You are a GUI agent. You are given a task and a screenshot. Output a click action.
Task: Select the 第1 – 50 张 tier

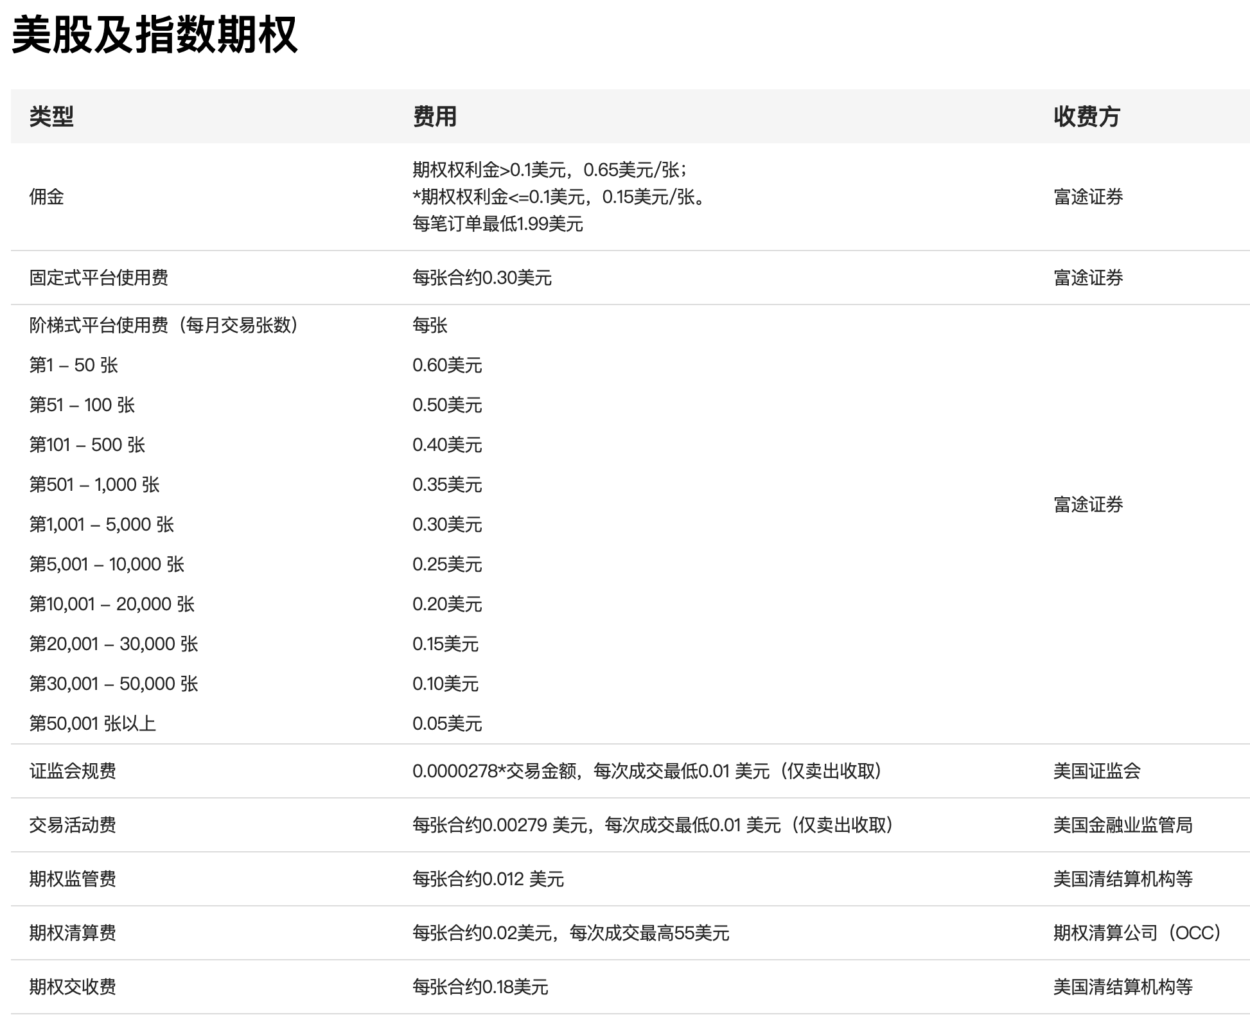[x=73, y=365]
